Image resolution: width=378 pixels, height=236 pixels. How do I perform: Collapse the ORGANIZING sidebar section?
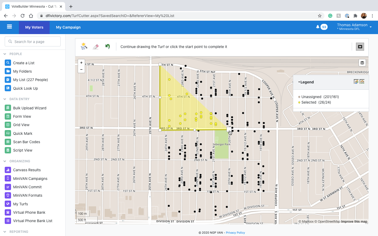tap(5, 161)
